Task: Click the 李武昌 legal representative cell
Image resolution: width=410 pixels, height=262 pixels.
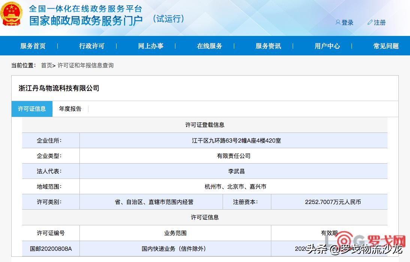Action: point(236,171)
